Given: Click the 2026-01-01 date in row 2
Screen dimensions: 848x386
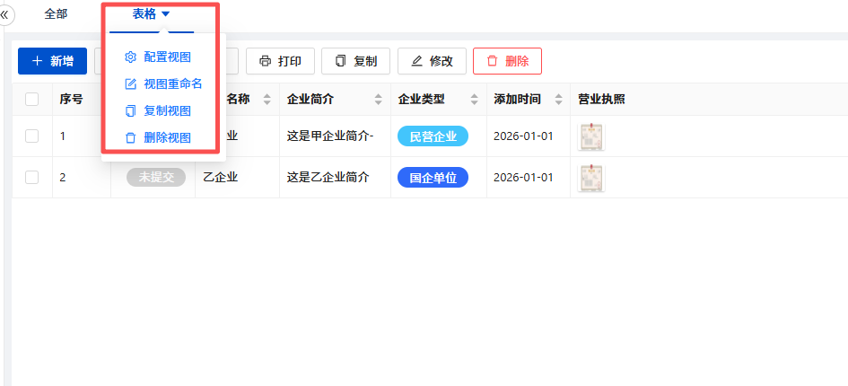Looking at the screenshot, I should tap(523, 177).
